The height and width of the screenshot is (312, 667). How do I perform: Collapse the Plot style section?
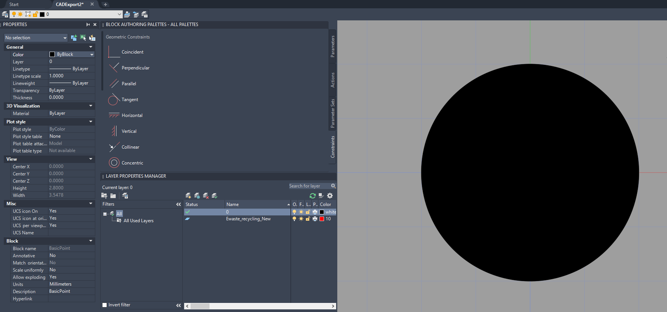(91, 122)
